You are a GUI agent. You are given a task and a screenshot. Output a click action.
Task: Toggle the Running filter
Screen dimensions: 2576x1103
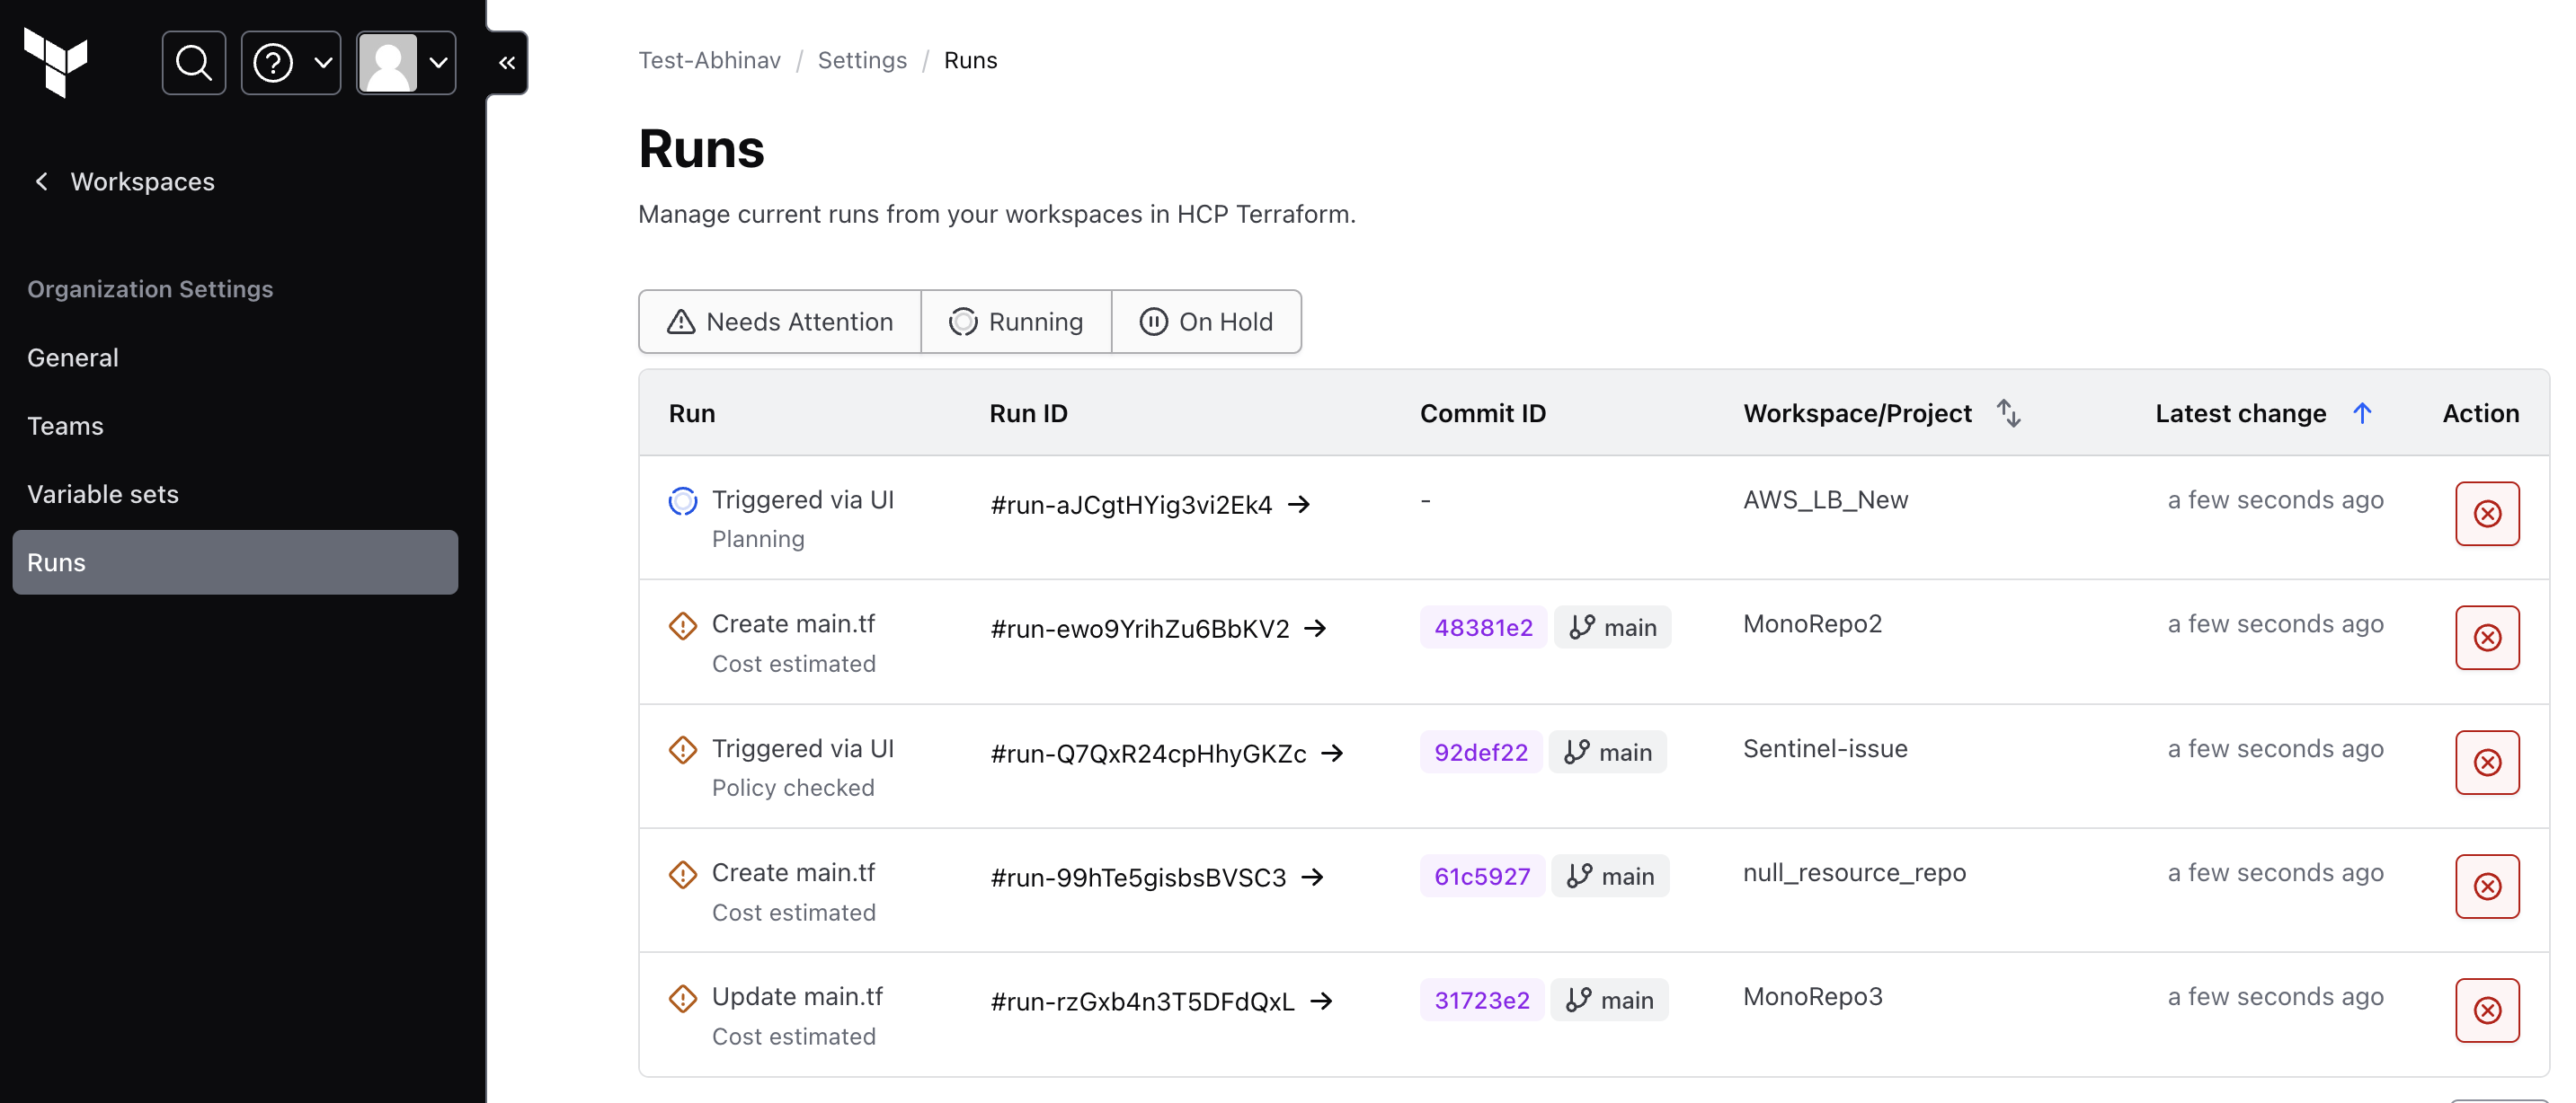[x=1016, y=322]
